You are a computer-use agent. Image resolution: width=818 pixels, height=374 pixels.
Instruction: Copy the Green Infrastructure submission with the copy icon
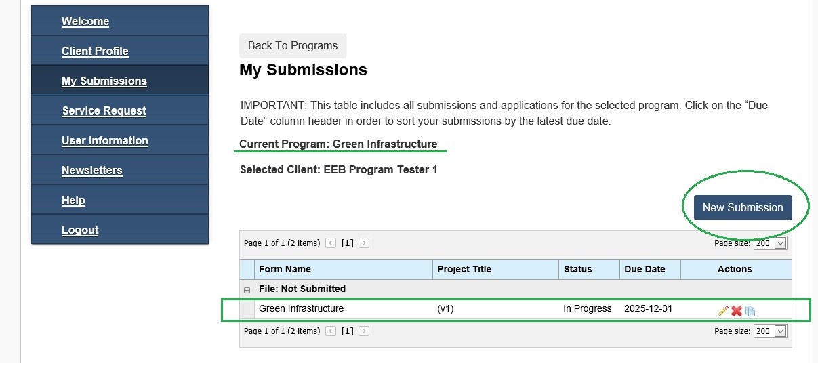[x=750, y=311]
